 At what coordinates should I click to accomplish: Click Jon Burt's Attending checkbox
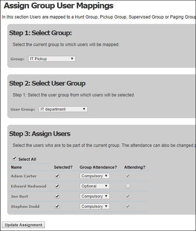128,196
